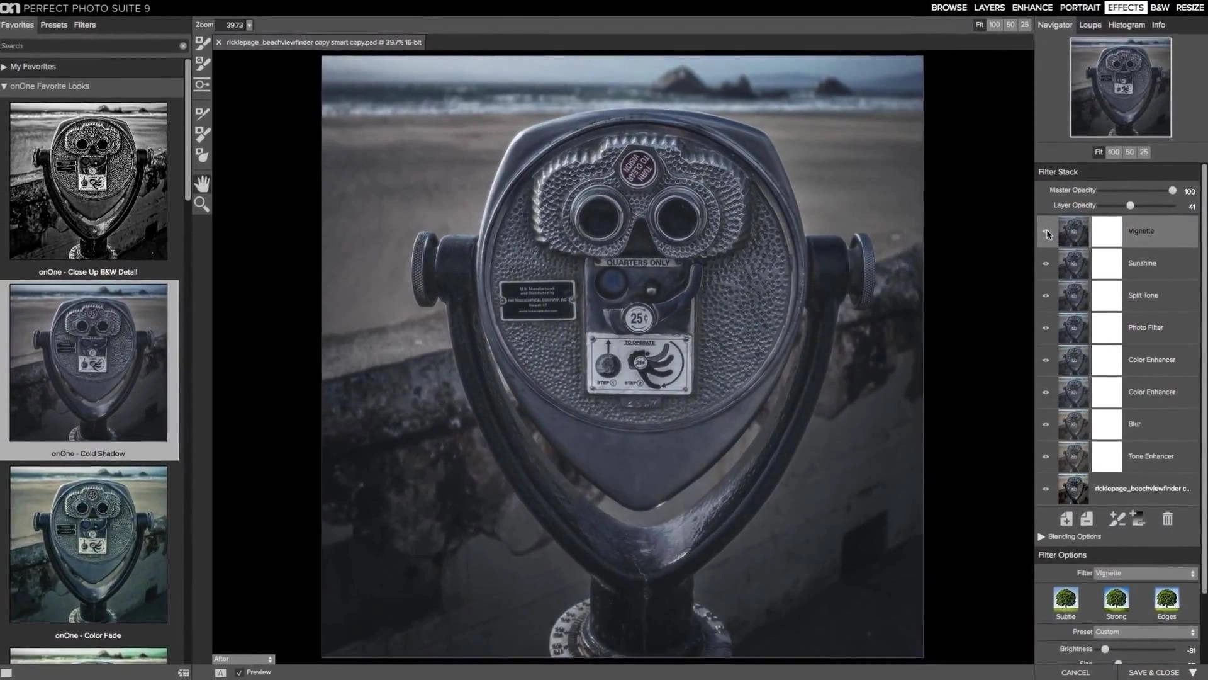Image resolution: width=1208 pixels, height=680 pixels.
Task: Apply the onOne - Close Up B&W Detail preset
Action: point(88,181)
